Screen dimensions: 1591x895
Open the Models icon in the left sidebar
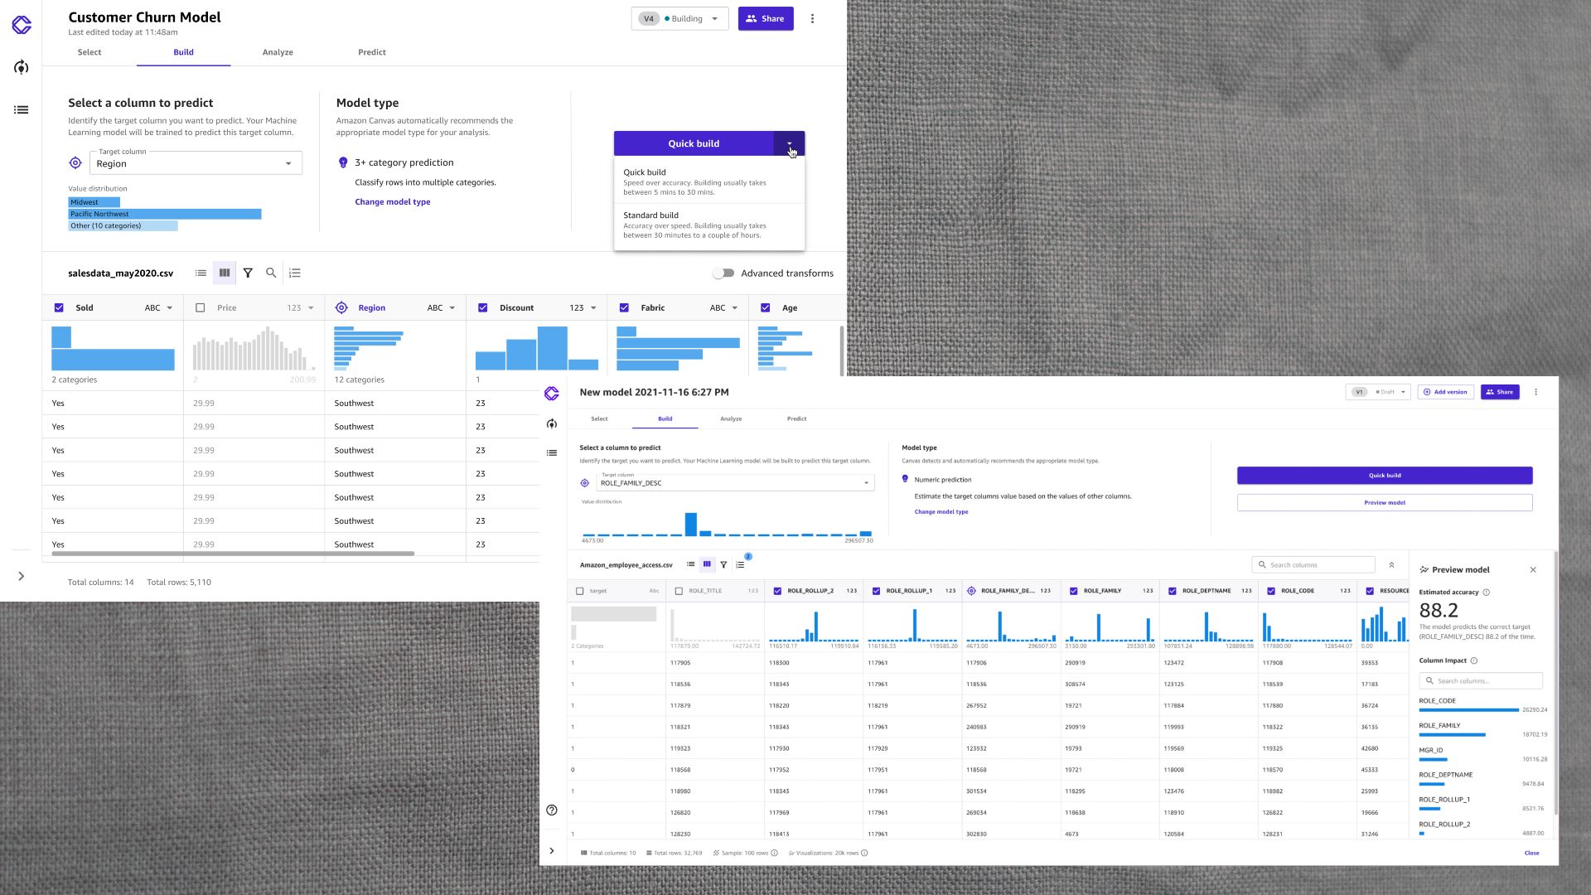click(21, 67)
